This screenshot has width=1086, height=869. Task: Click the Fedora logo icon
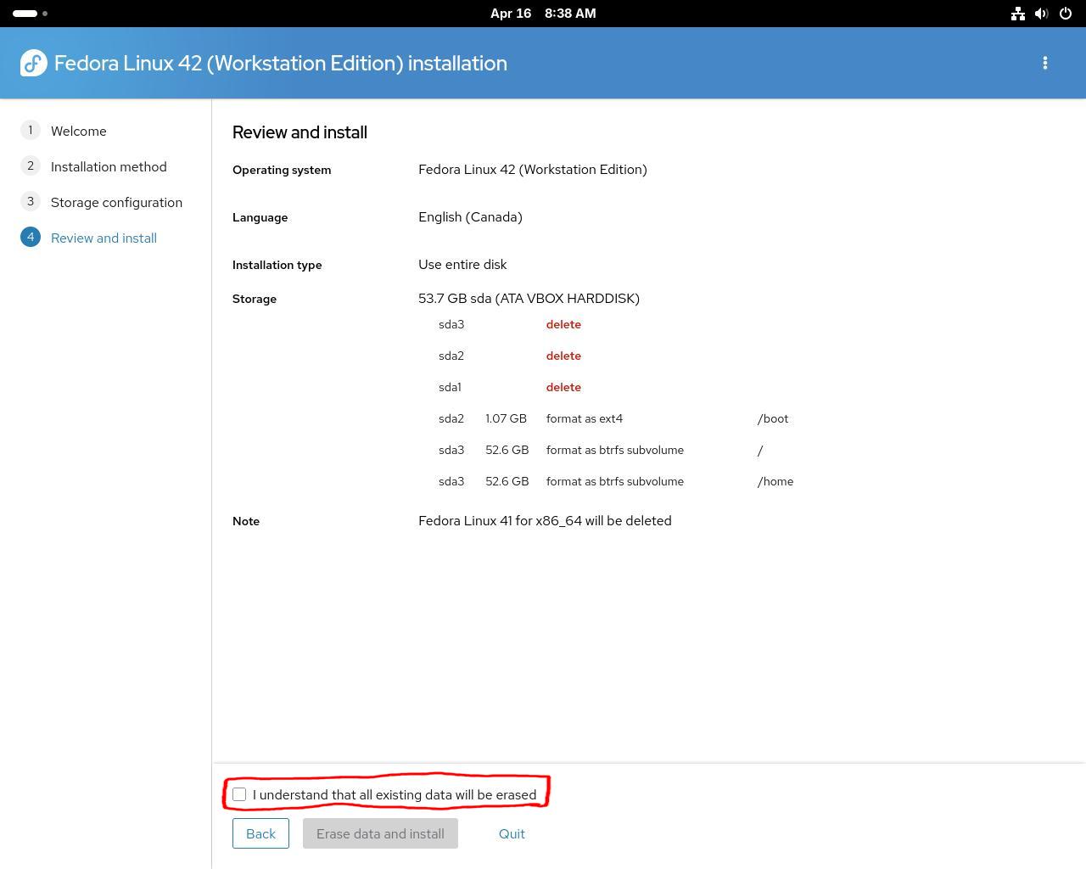pyautogui.click(x=34, y=63)
